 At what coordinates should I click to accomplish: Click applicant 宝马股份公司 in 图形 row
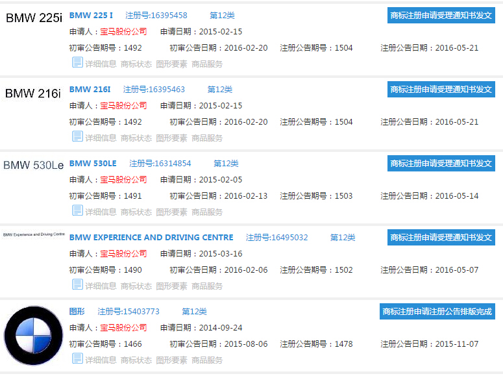[123, 327]
